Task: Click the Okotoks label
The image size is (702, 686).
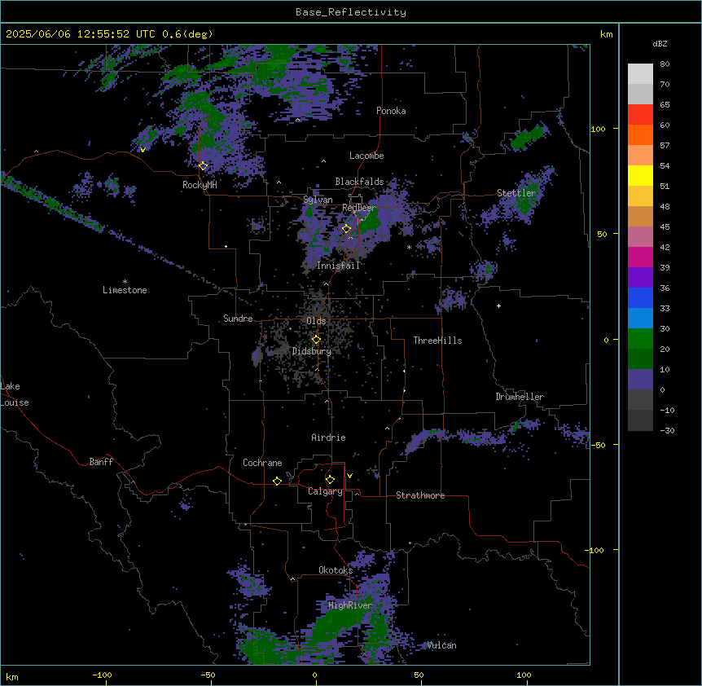Action: pyautogui.click(x=336, y=570)
